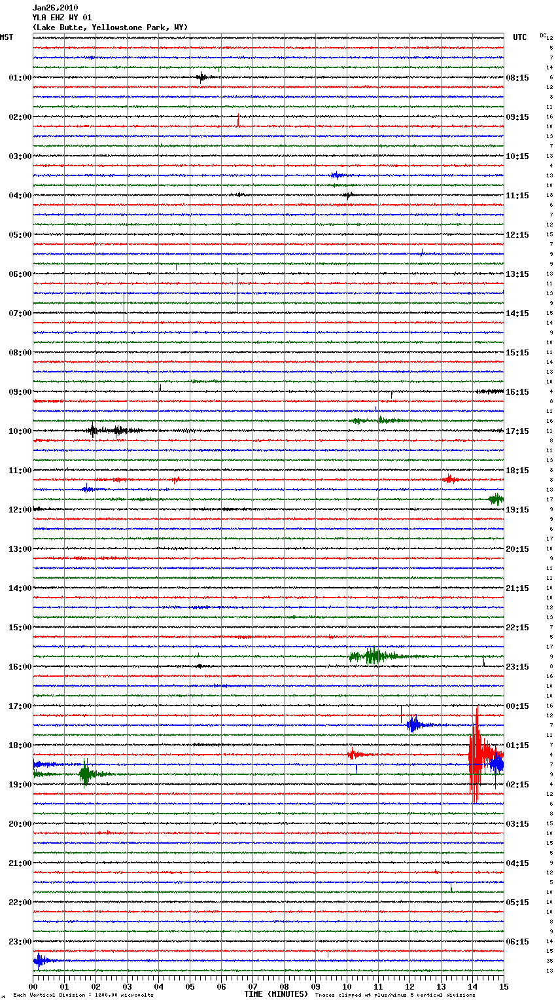This screenshot has width=556, height=1004.
Task: Select the blue burst at start of 23:30 trace
Action: (x=39, y=961)
